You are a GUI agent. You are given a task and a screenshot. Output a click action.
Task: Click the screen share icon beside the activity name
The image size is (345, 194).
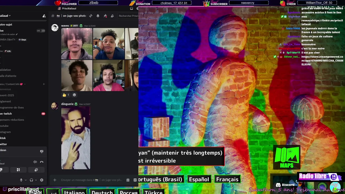click(x=42, y=151)
